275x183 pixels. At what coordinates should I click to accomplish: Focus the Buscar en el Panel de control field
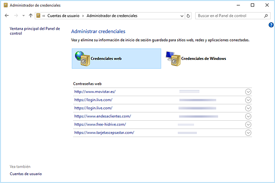[230, 16]
